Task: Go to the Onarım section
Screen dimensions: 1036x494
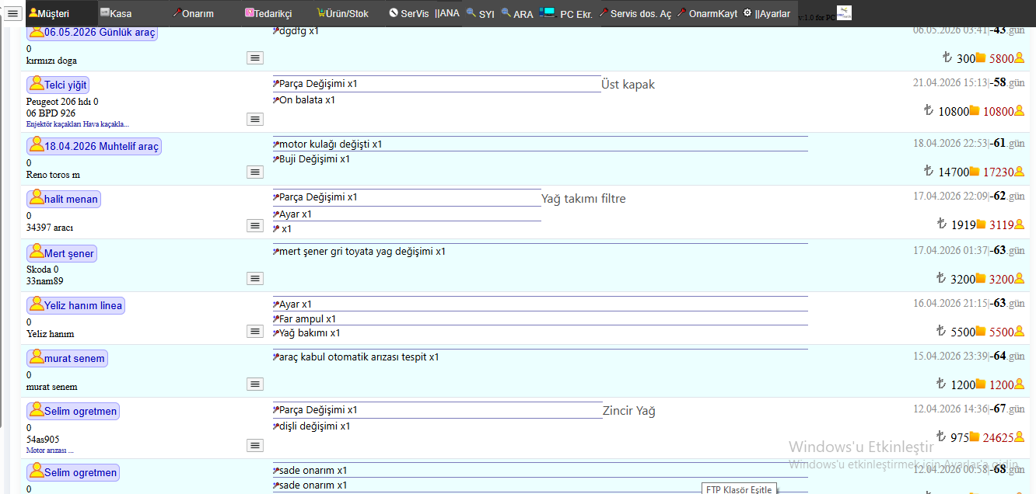Action: click(193, 13)
